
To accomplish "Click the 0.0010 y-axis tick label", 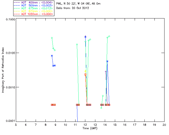I will [x=11, y=87].
